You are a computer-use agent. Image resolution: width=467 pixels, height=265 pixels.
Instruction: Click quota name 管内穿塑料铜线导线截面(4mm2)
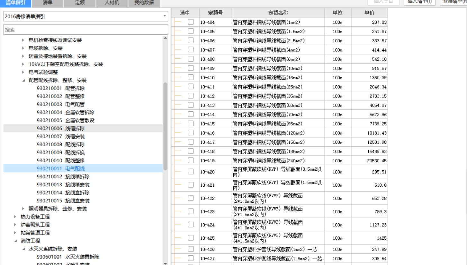click(x=266, y=50)
